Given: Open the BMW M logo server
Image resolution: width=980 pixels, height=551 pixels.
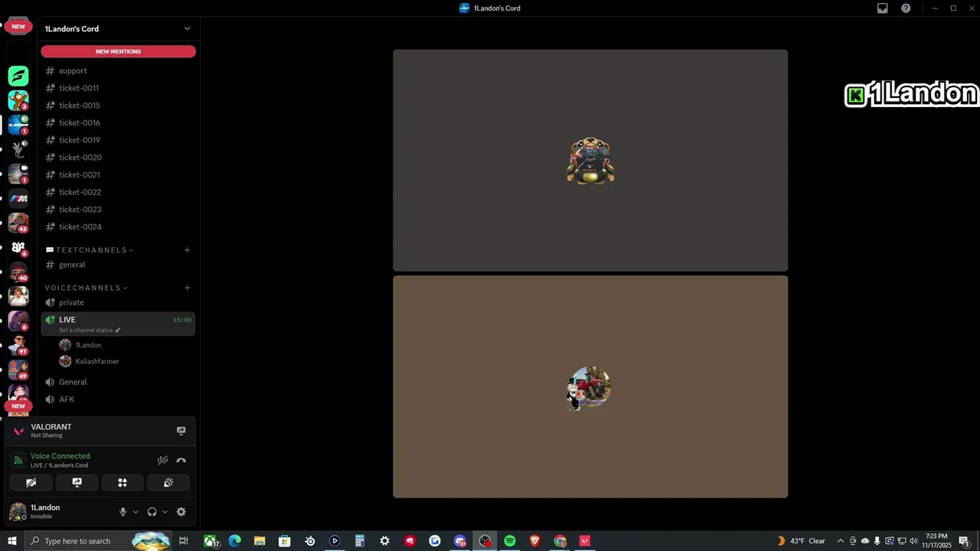Looking at the screenshot, I should 18,198.
